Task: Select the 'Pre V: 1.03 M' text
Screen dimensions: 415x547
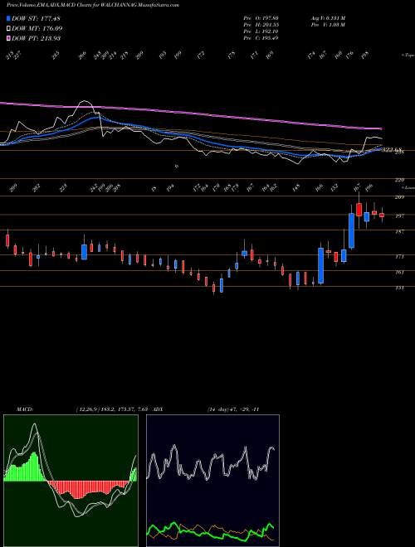Action: coord(328,25)
